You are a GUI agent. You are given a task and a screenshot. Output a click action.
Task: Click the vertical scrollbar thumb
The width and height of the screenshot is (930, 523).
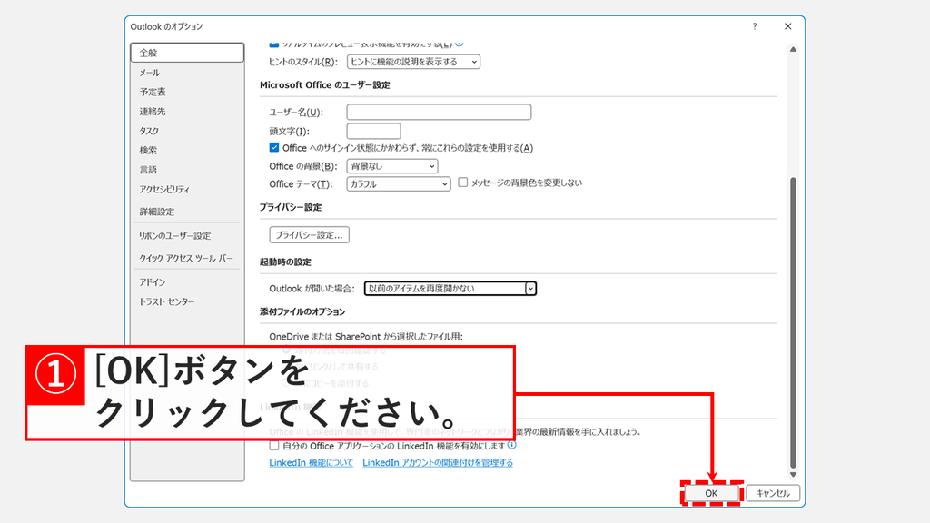tap(793, 323)
